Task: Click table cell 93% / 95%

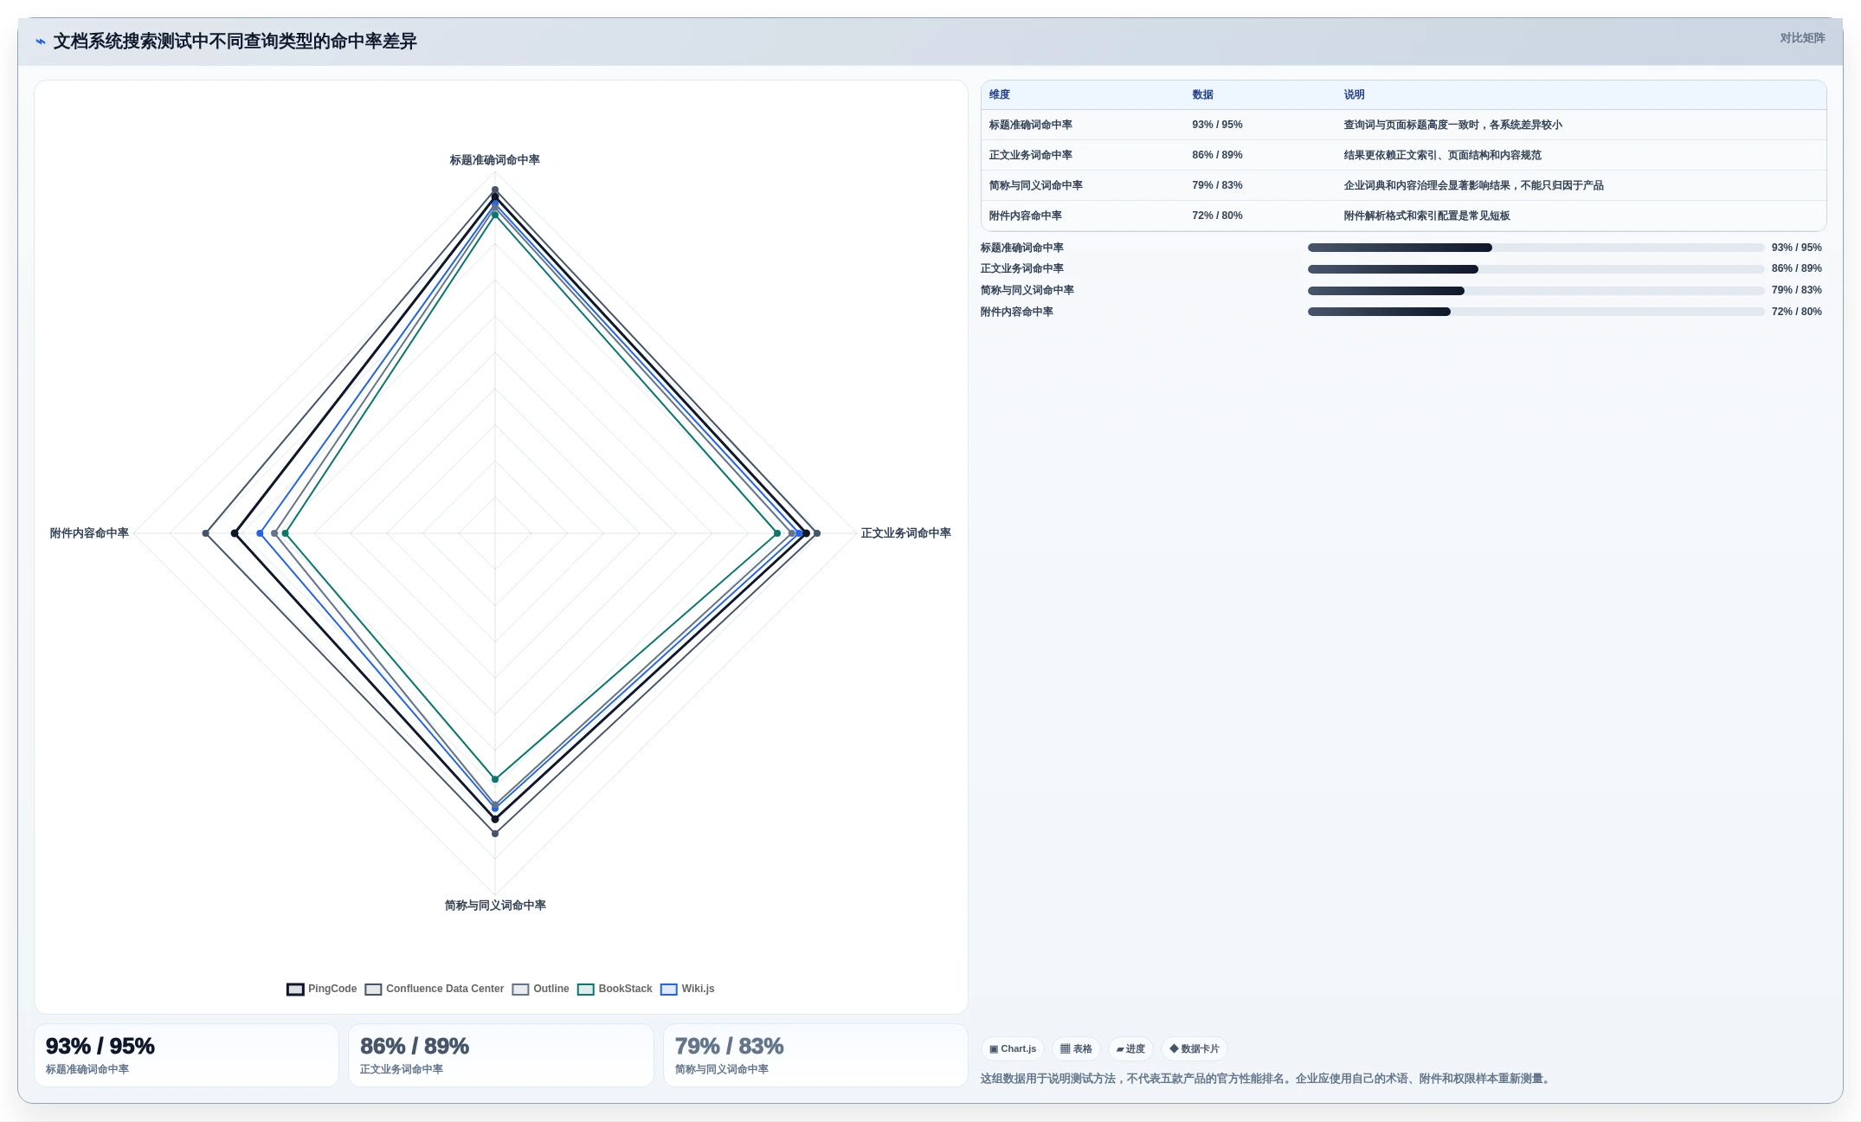Action: tap(1217, 125)
